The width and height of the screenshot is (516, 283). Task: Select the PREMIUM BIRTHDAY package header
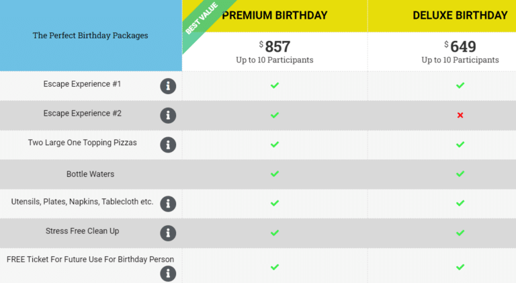(274, 15)
